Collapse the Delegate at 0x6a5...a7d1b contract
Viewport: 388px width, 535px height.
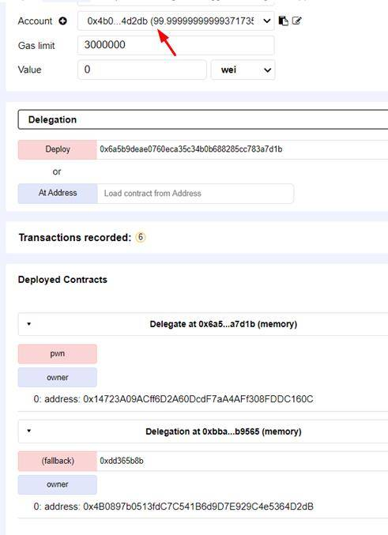[x=29, y=324]
